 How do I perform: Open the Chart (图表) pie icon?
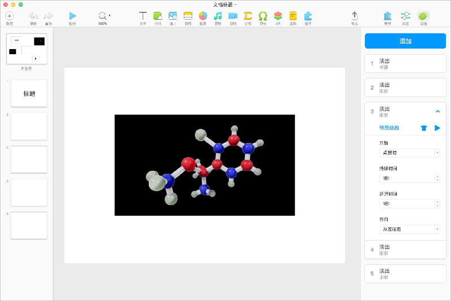(203, 16)
